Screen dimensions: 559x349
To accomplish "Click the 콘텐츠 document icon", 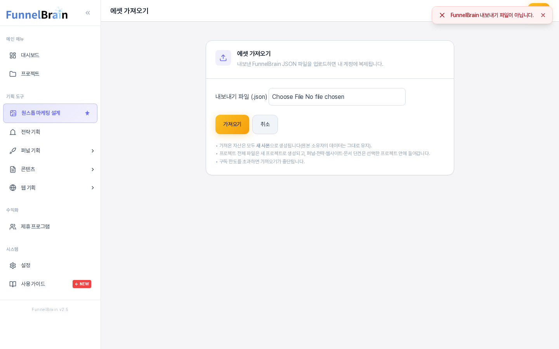I will (13, 169).
